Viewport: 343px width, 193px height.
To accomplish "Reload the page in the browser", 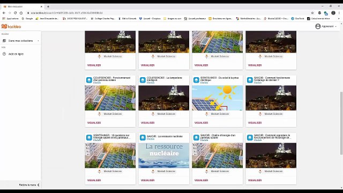I will [x=15, y=13].
